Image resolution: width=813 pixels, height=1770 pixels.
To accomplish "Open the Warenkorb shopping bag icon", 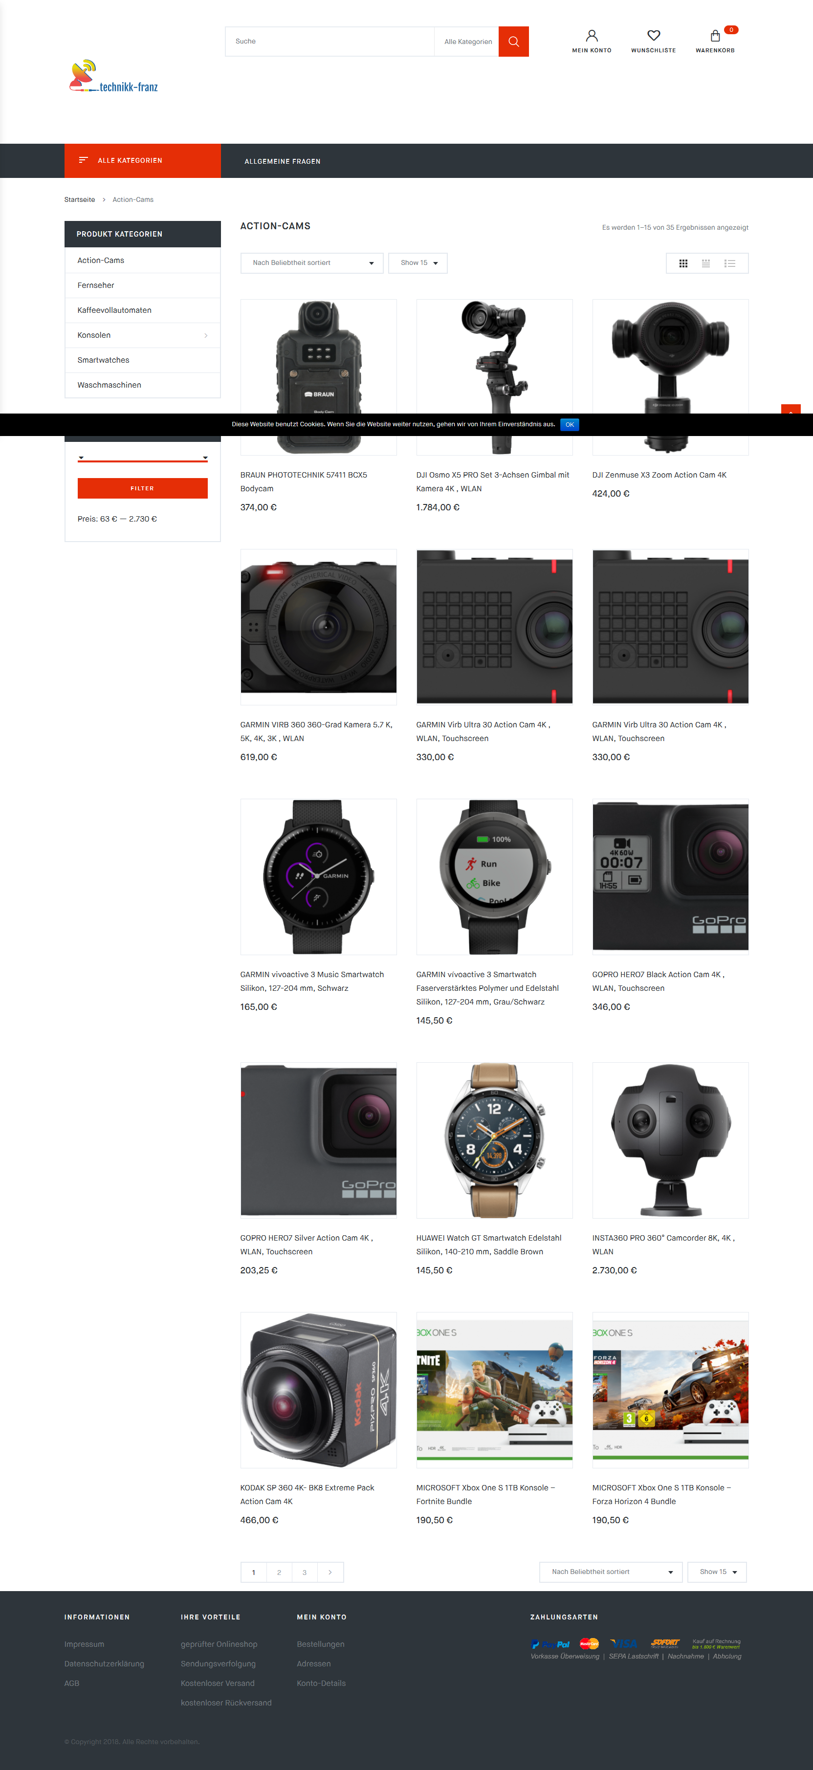I will point(715,36).
